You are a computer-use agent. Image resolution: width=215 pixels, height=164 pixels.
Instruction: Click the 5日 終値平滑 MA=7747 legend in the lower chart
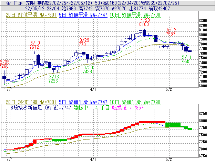click(x=83, y=102)
